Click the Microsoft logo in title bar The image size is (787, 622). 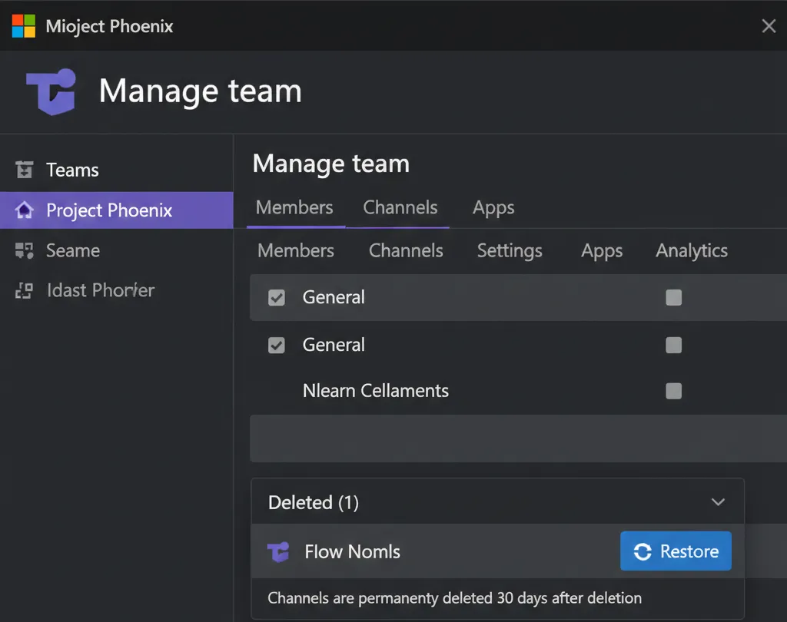pos(24,26)
